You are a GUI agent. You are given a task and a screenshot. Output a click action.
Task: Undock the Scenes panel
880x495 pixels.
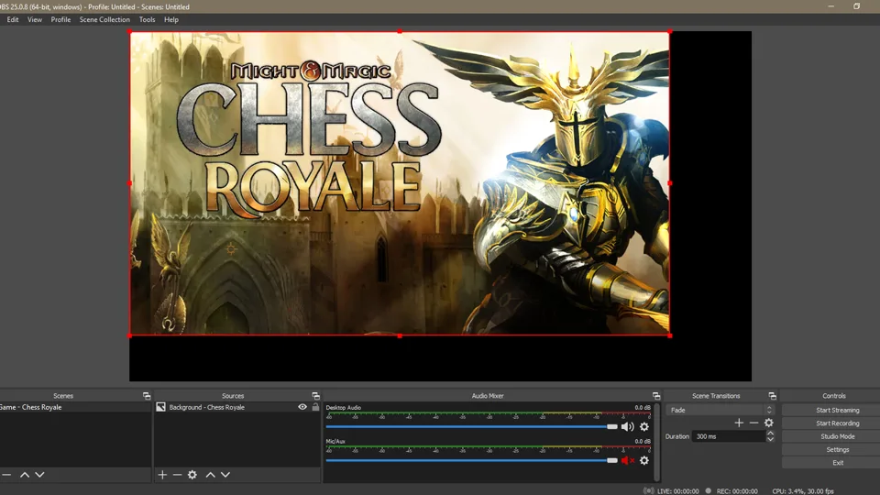point(147,396)
